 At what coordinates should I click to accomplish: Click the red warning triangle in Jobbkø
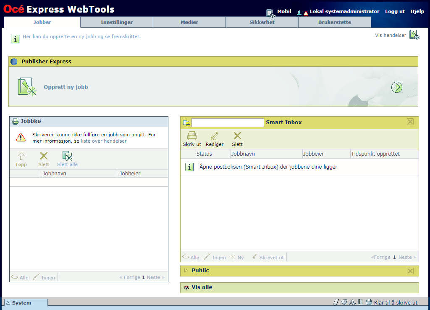click(21, 137)
